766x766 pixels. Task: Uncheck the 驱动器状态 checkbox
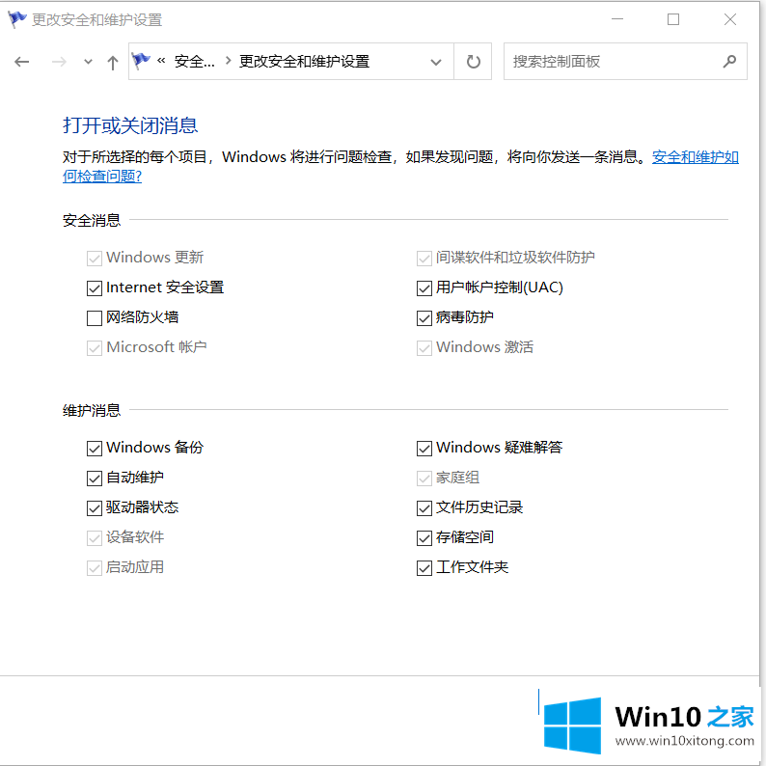[95, 508]
